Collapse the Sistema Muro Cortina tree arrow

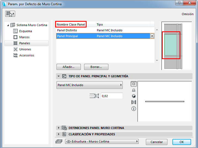[x=8, y=25]
